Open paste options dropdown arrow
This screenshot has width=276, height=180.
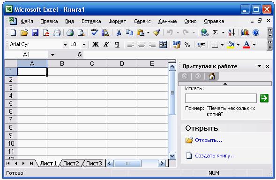point(148,32)
